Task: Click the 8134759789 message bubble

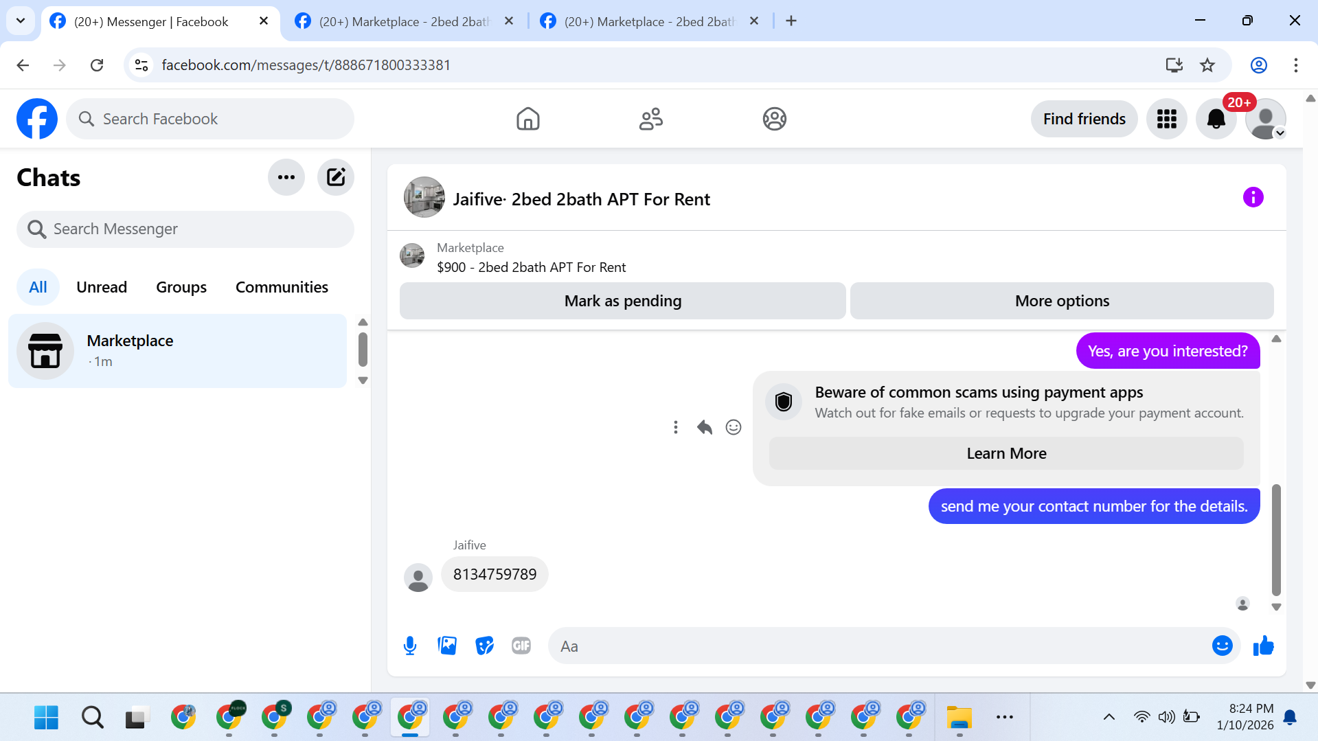Action: pos(495,574)
